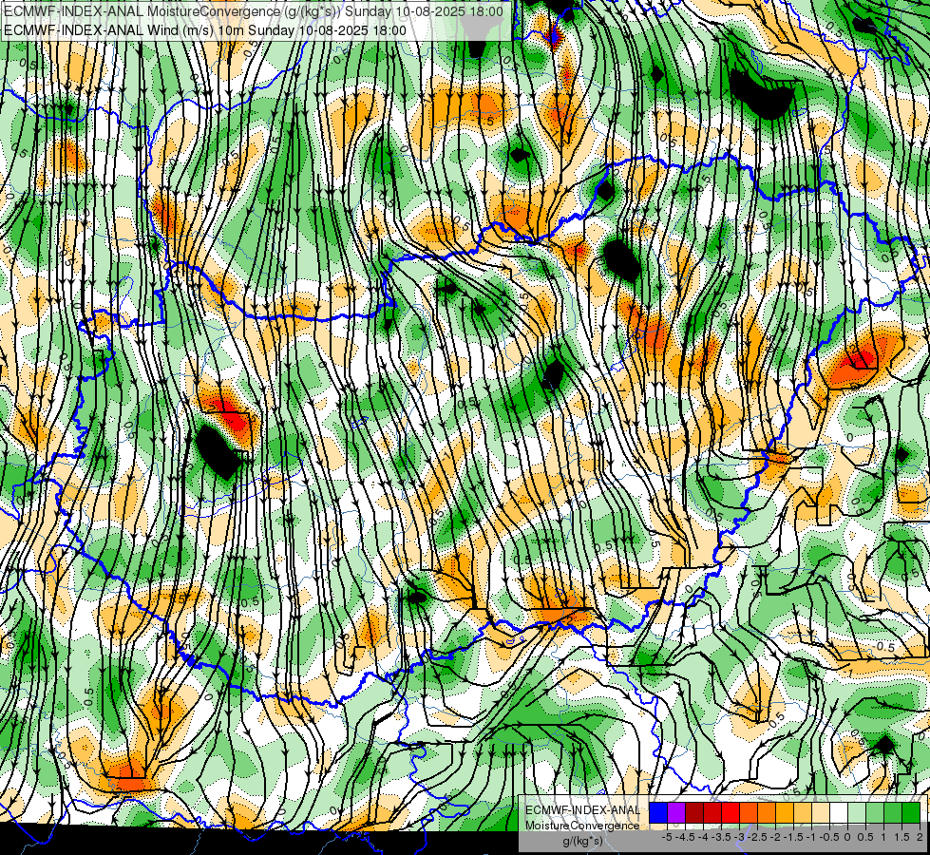The image size is (930, 855).
Task: Click the -3 tick label on the legend scale
Action: coord(740,837)
